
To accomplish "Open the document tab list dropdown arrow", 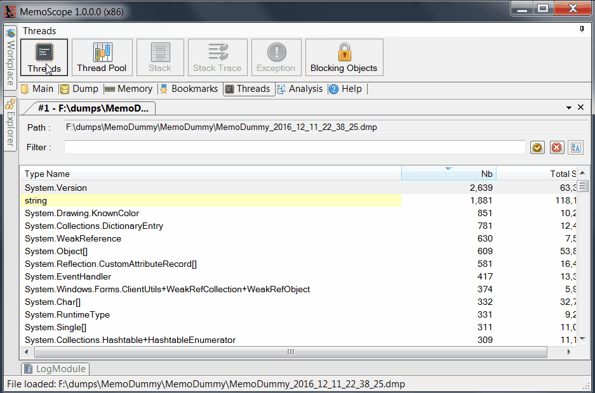I will [x=569, y=108].
